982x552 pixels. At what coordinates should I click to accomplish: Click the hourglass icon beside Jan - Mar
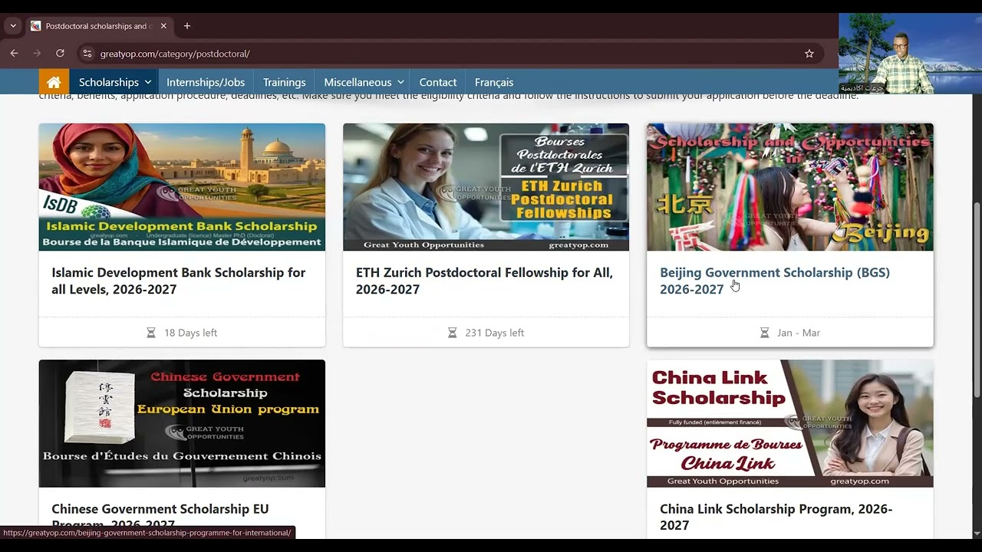point(764,333)
